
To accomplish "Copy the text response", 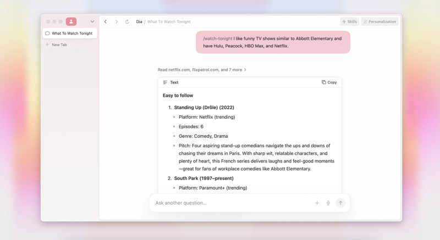I will click(x=329, y=82).
